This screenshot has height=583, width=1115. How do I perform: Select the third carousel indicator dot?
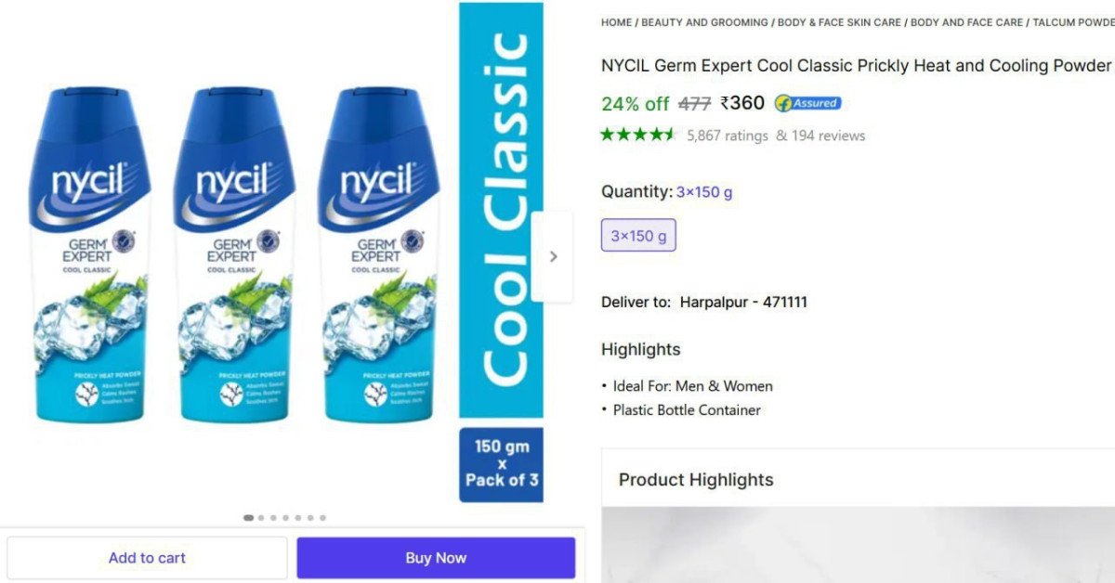tap(273, 518)
